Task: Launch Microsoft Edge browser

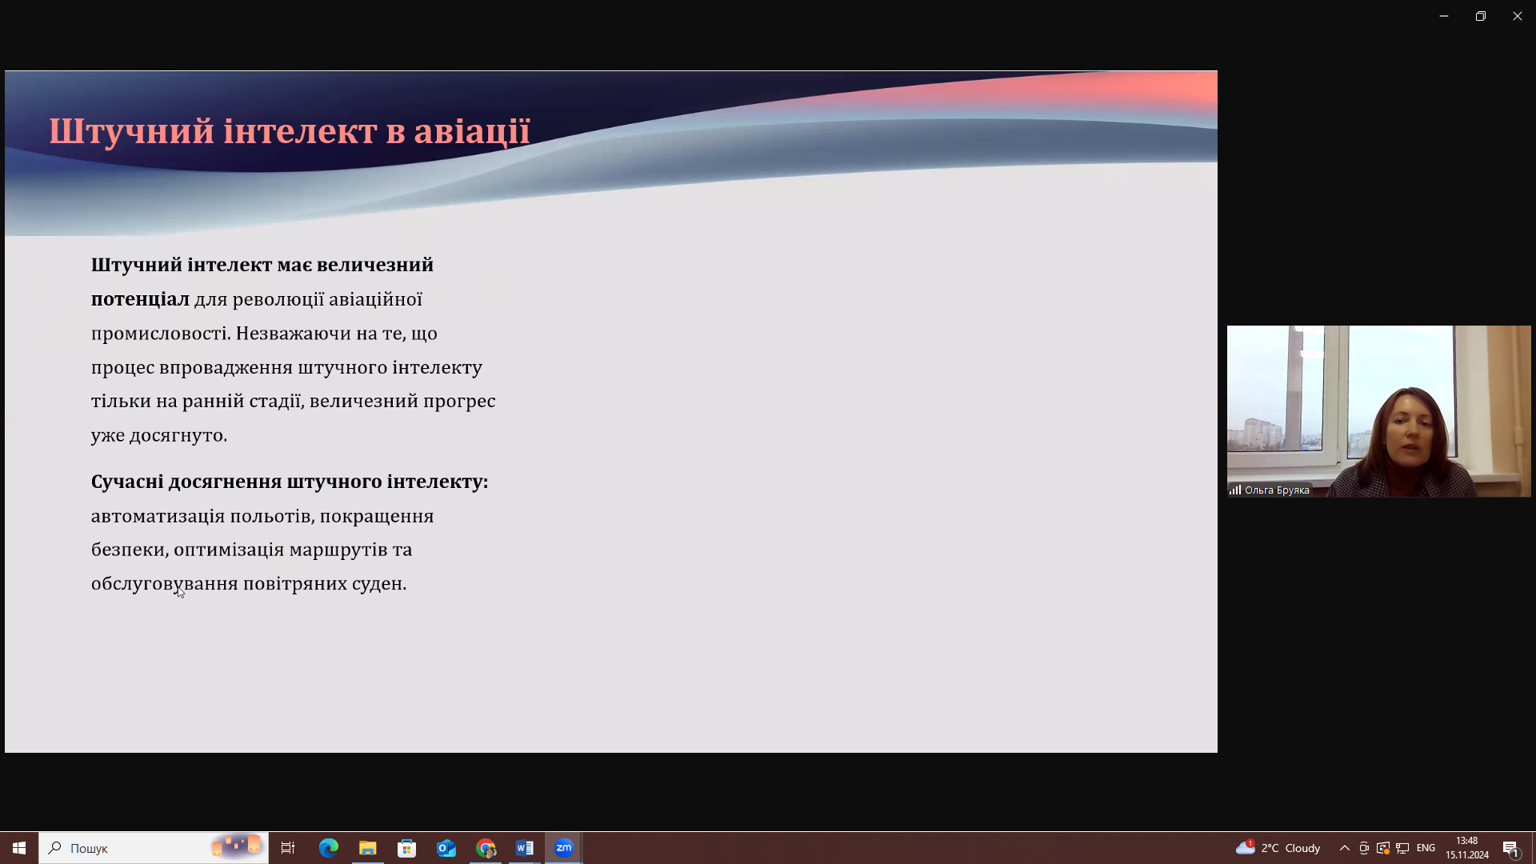Action: [x=329, y=848]
